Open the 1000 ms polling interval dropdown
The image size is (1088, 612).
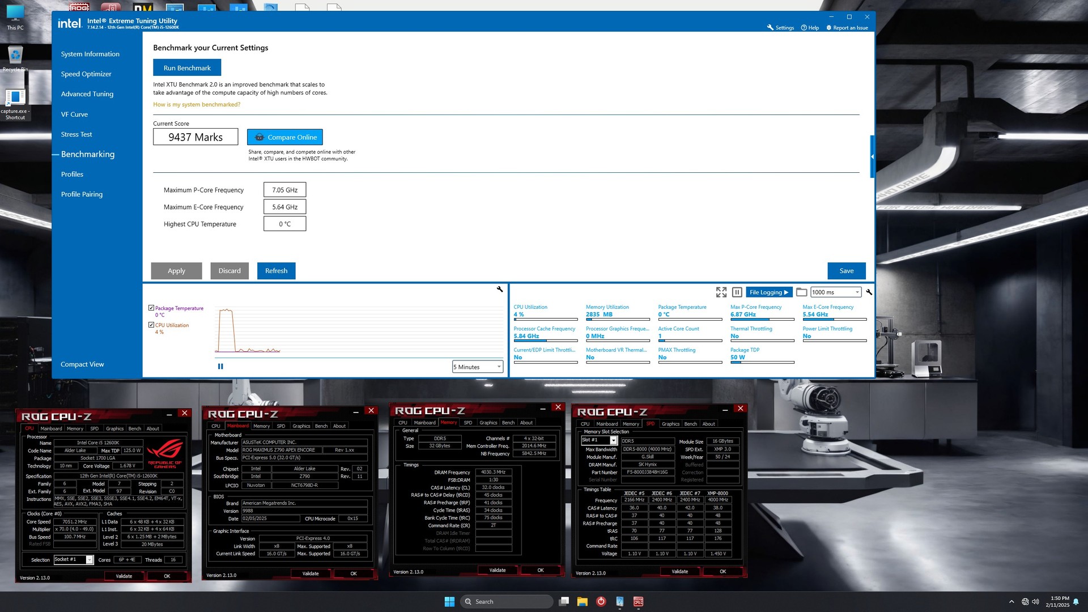pyautogui.click(x=835, y=292)
